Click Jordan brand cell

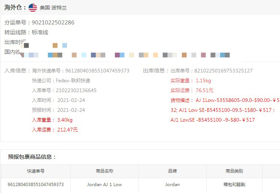(x=172, y=184)
